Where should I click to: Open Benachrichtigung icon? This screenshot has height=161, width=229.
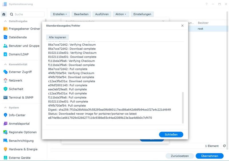(5, 141)
